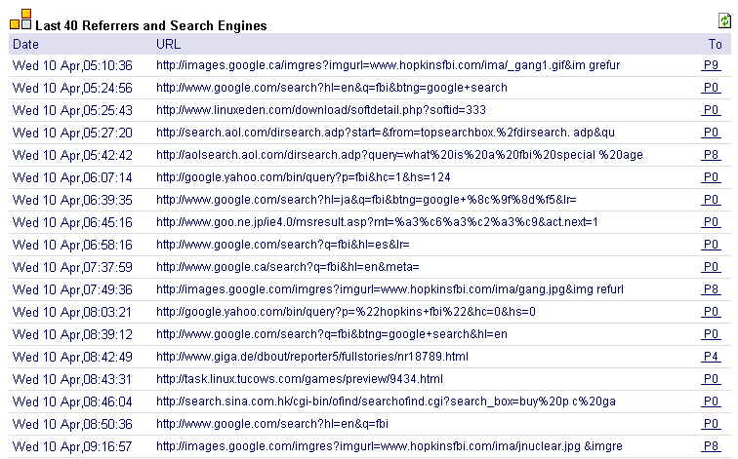Click the refresh icon at top right
The image size is (738, 459).
pyautogui.click(x=724, y=20)
